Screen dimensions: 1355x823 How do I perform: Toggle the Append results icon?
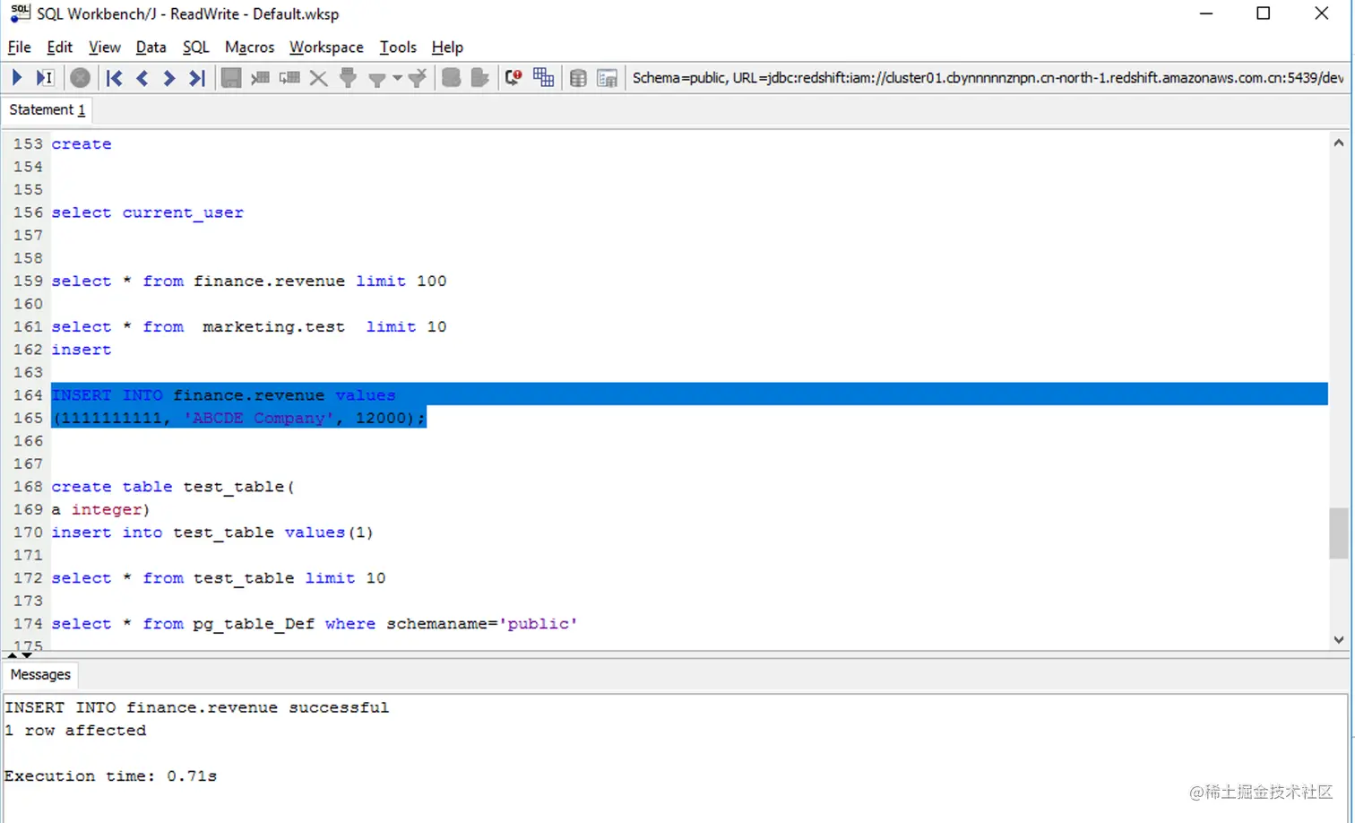[x=543, y=78]
